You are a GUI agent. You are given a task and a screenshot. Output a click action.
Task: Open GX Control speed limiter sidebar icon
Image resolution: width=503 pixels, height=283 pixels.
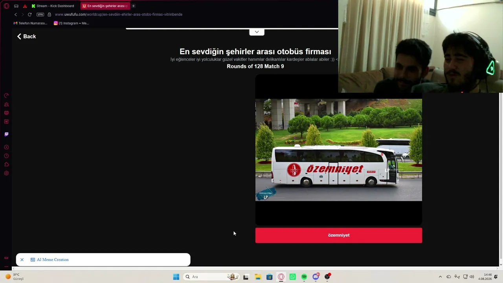click(6, 96)
